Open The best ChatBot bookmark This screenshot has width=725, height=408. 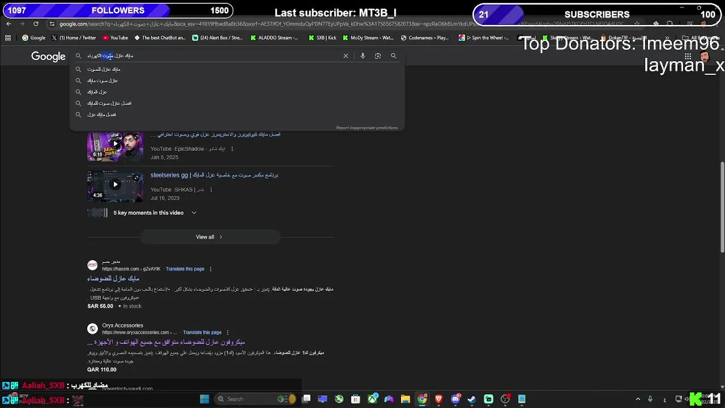(x=160, y=38)
